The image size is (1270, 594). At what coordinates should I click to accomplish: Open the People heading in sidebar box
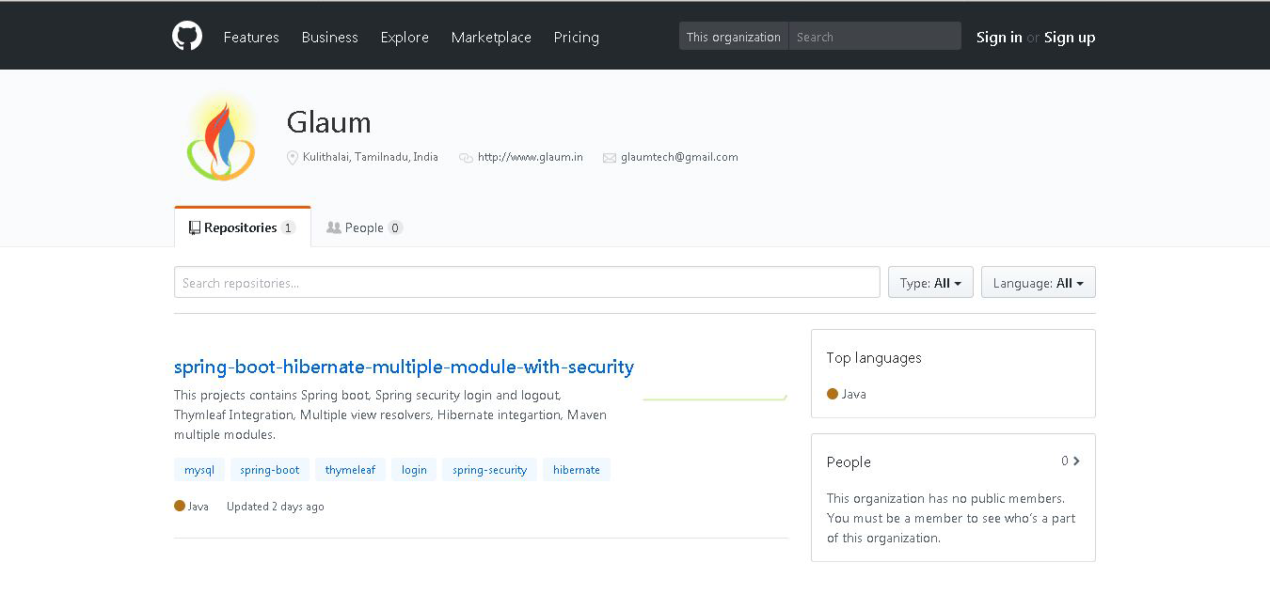[x=849, y=461]
